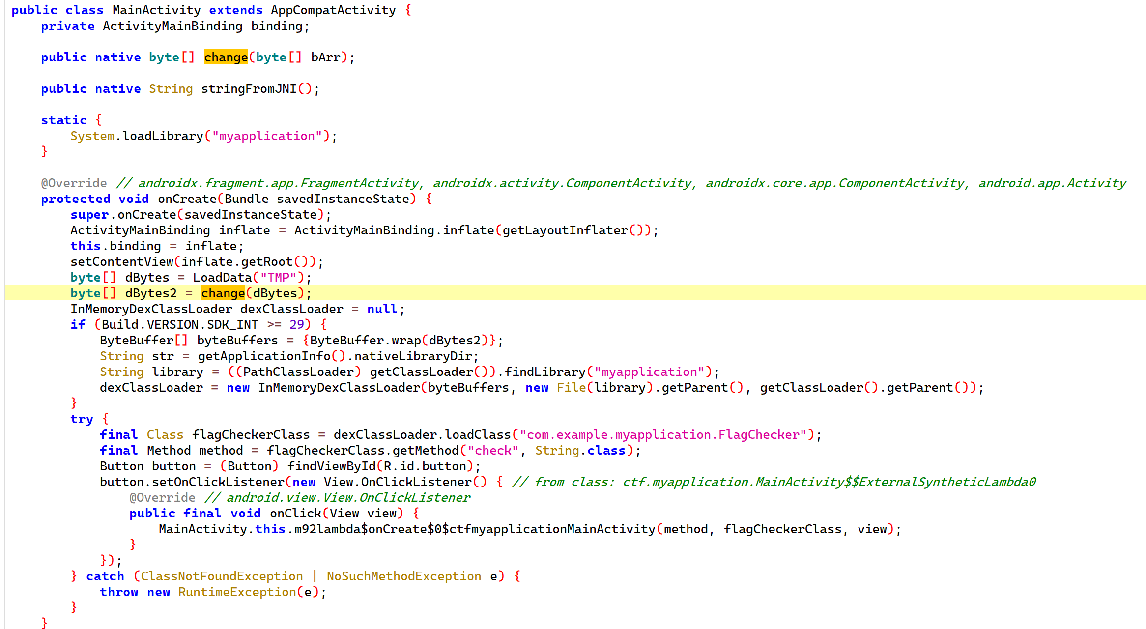Click the "check" method name string
Image resolution: width=1146 pixels, height=629 pixels.
tap(492, 451)
